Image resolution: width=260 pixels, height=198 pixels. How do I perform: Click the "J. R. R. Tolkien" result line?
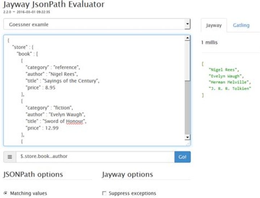tap(230, 89)
